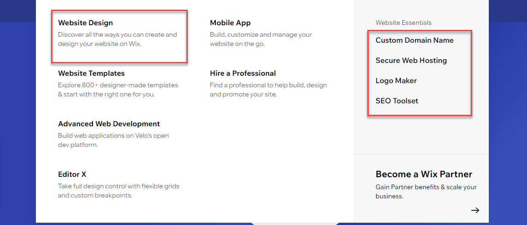Viewport: 527px width, 225px height.
Task: Click the Website Essentials section label
Action: pyautogui.click(x=403, y=22)
